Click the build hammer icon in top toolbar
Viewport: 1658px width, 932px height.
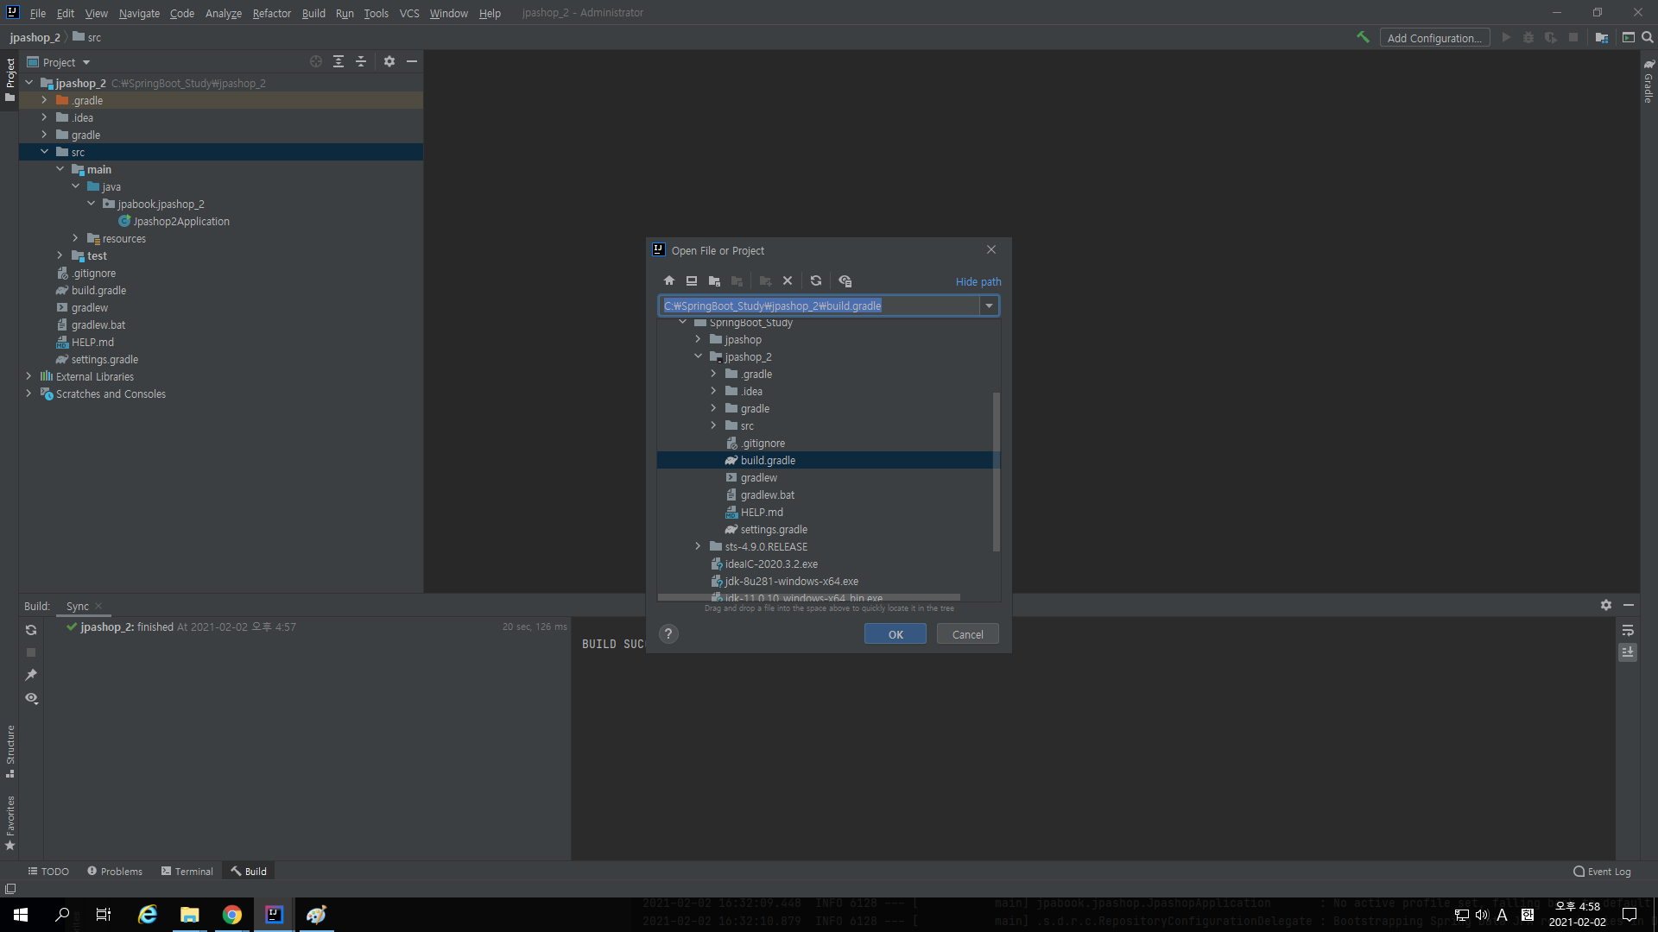(1363, 37)
